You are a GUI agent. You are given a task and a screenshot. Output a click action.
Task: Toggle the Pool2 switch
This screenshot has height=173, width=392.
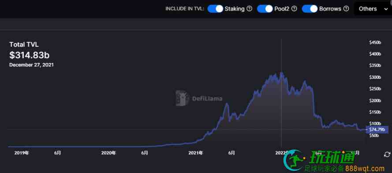[x=265, y=9]
